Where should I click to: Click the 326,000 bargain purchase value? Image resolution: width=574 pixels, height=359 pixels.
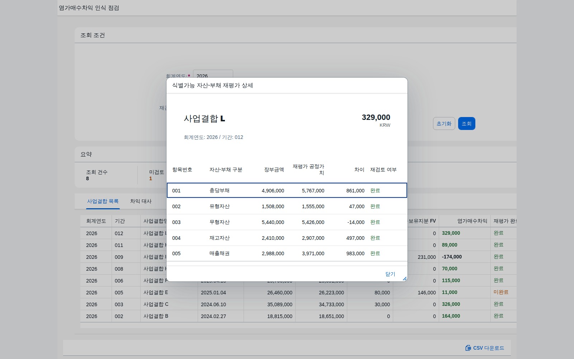tap(451, 304)
